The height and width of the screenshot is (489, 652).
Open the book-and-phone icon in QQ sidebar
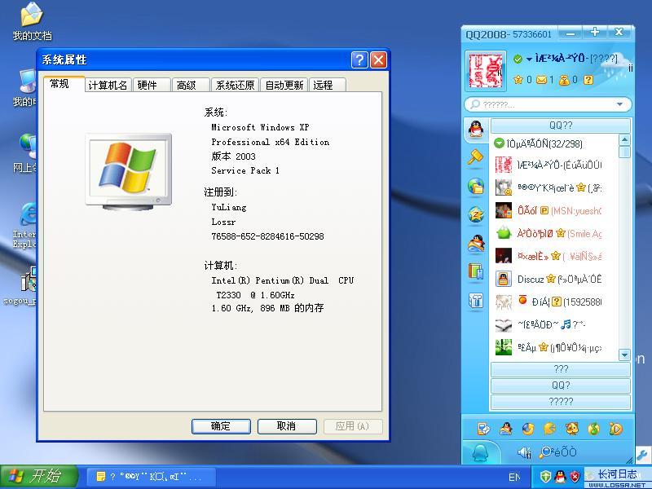(x=476, y=271)
